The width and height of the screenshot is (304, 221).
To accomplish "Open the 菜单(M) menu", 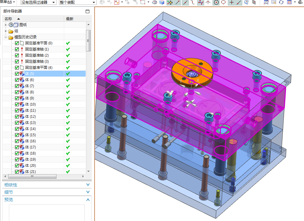I will [7, 2].
